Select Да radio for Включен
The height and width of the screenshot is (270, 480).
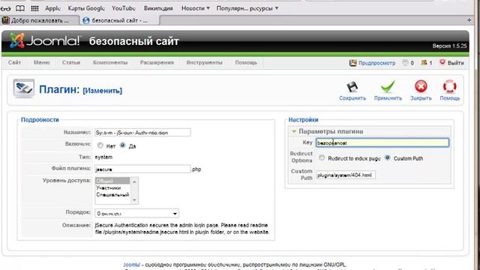click(x=122, y=145)
